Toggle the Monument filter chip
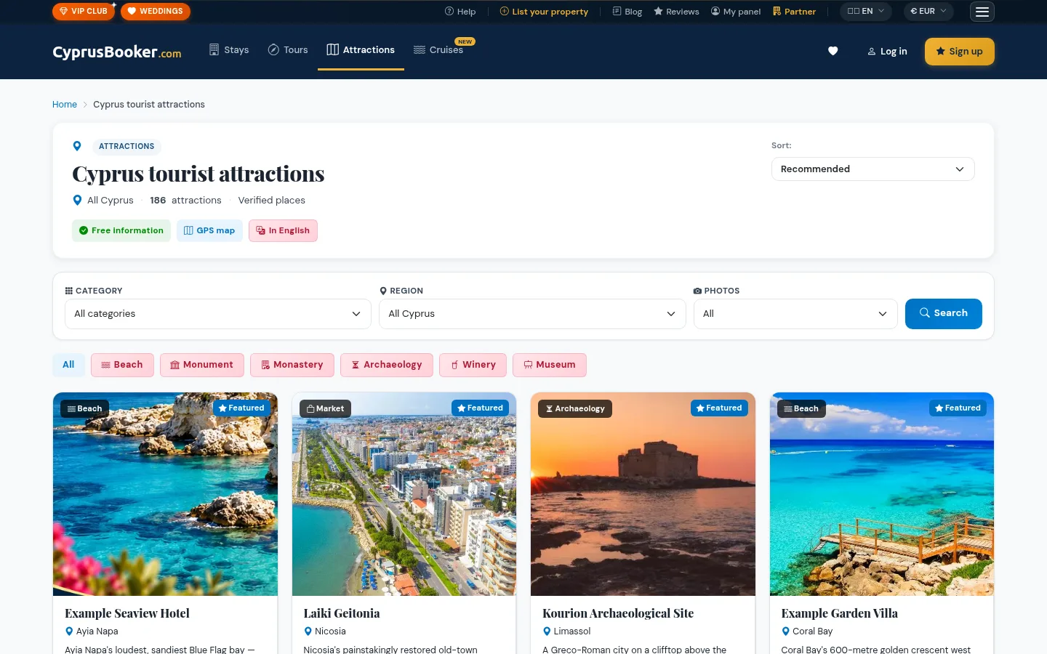The image size is (1047, 654). pyautogui.click(x=202, y=365)
